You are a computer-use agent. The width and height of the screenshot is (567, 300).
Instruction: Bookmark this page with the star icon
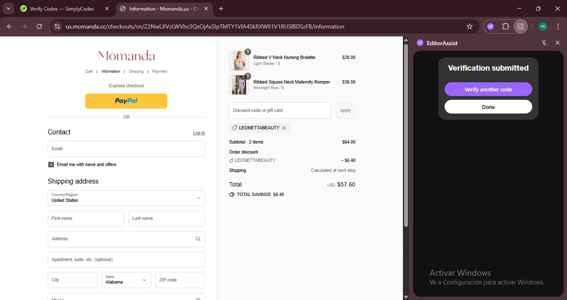pyautogui.click(x=469, y=26)
